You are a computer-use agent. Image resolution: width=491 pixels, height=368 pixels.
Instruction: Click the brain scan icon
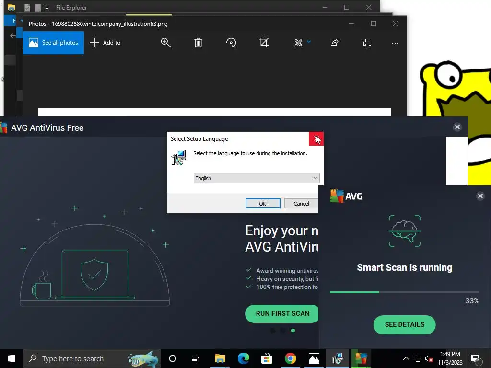tap(405, 231)
